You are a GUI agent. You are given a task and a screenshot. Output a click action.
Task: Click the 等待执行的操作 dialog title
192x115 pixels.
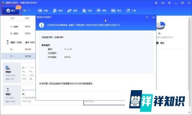(44, 17)
